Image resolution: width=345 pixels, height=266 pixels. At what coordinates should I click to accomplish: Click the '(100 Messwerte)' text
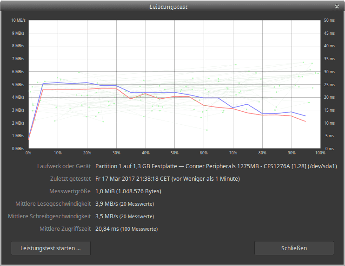pyautogui.click(x=139, y=229)
